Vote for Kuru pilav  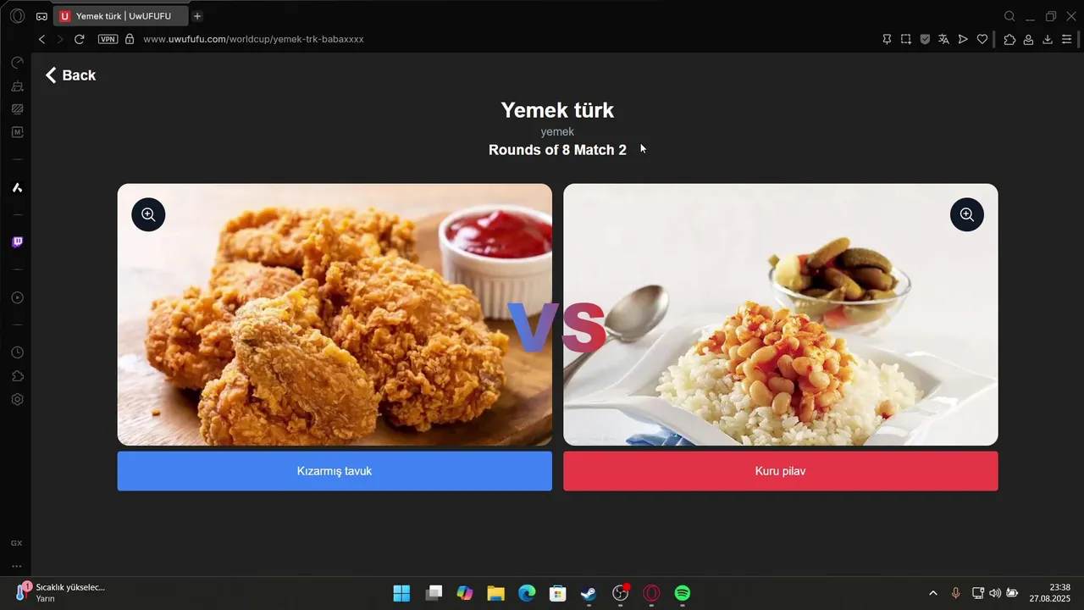pyautogui.click(x=781, y=471)
